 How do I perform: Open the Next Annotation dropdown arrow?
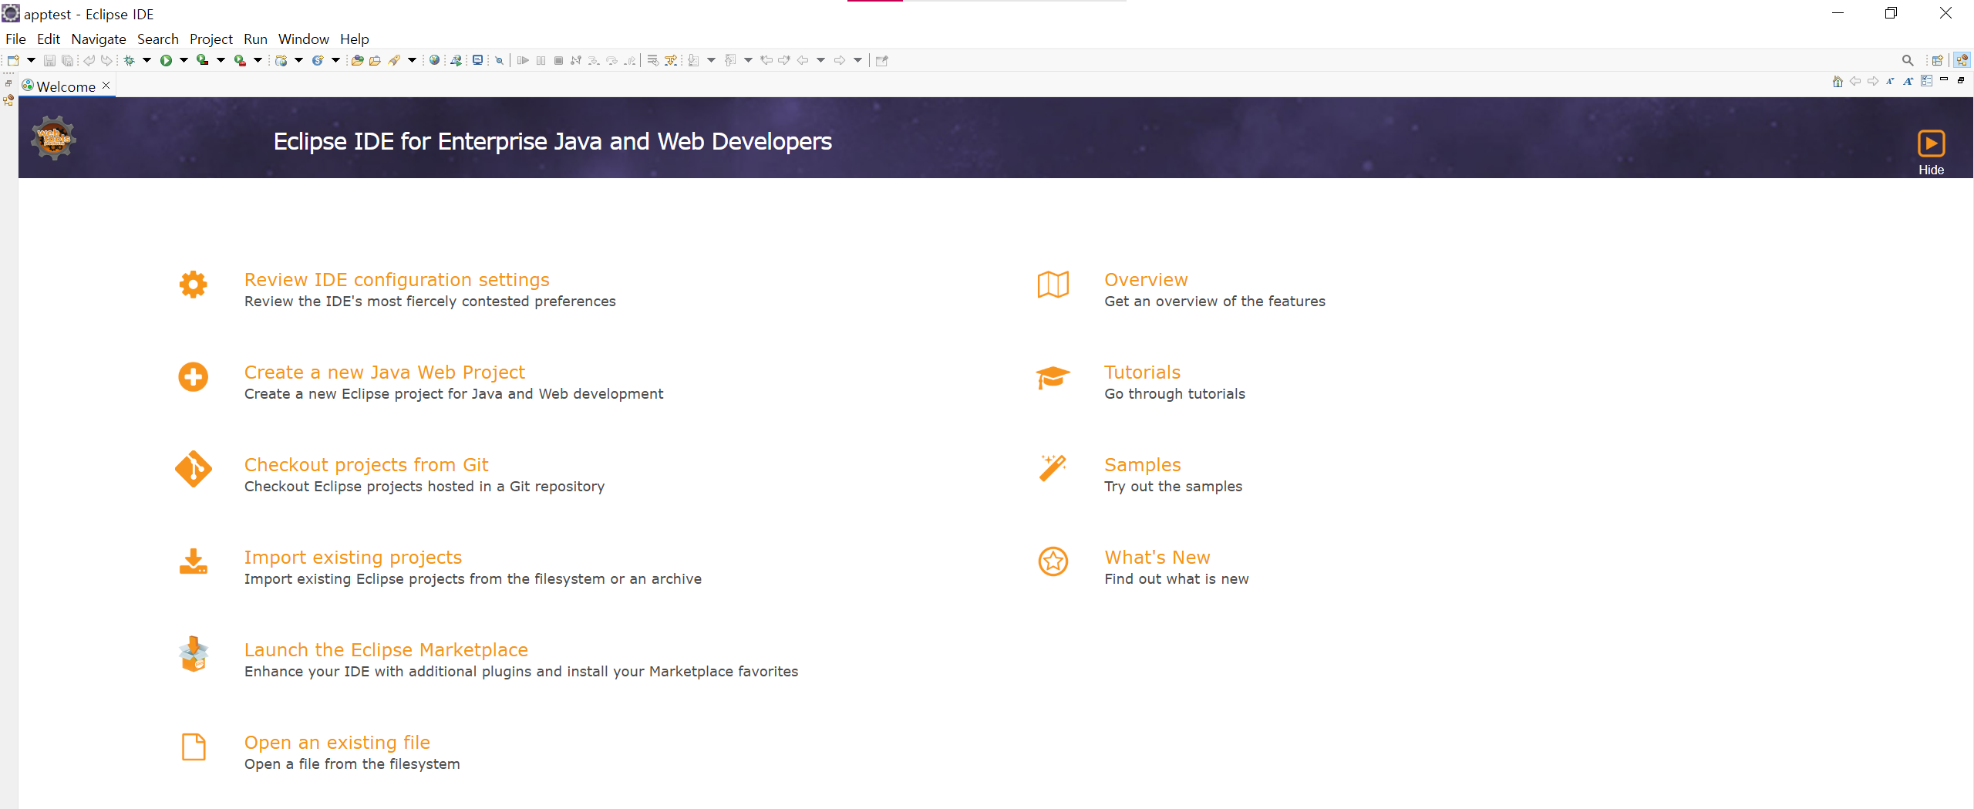[x=711, y=60]
